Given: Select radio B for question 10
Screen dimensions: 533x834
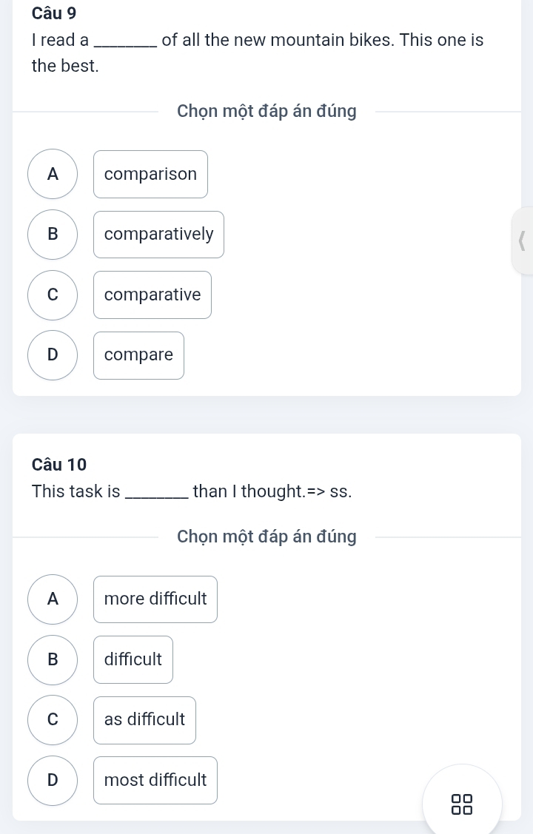Looking at the screenshot, I should [53, 660].
